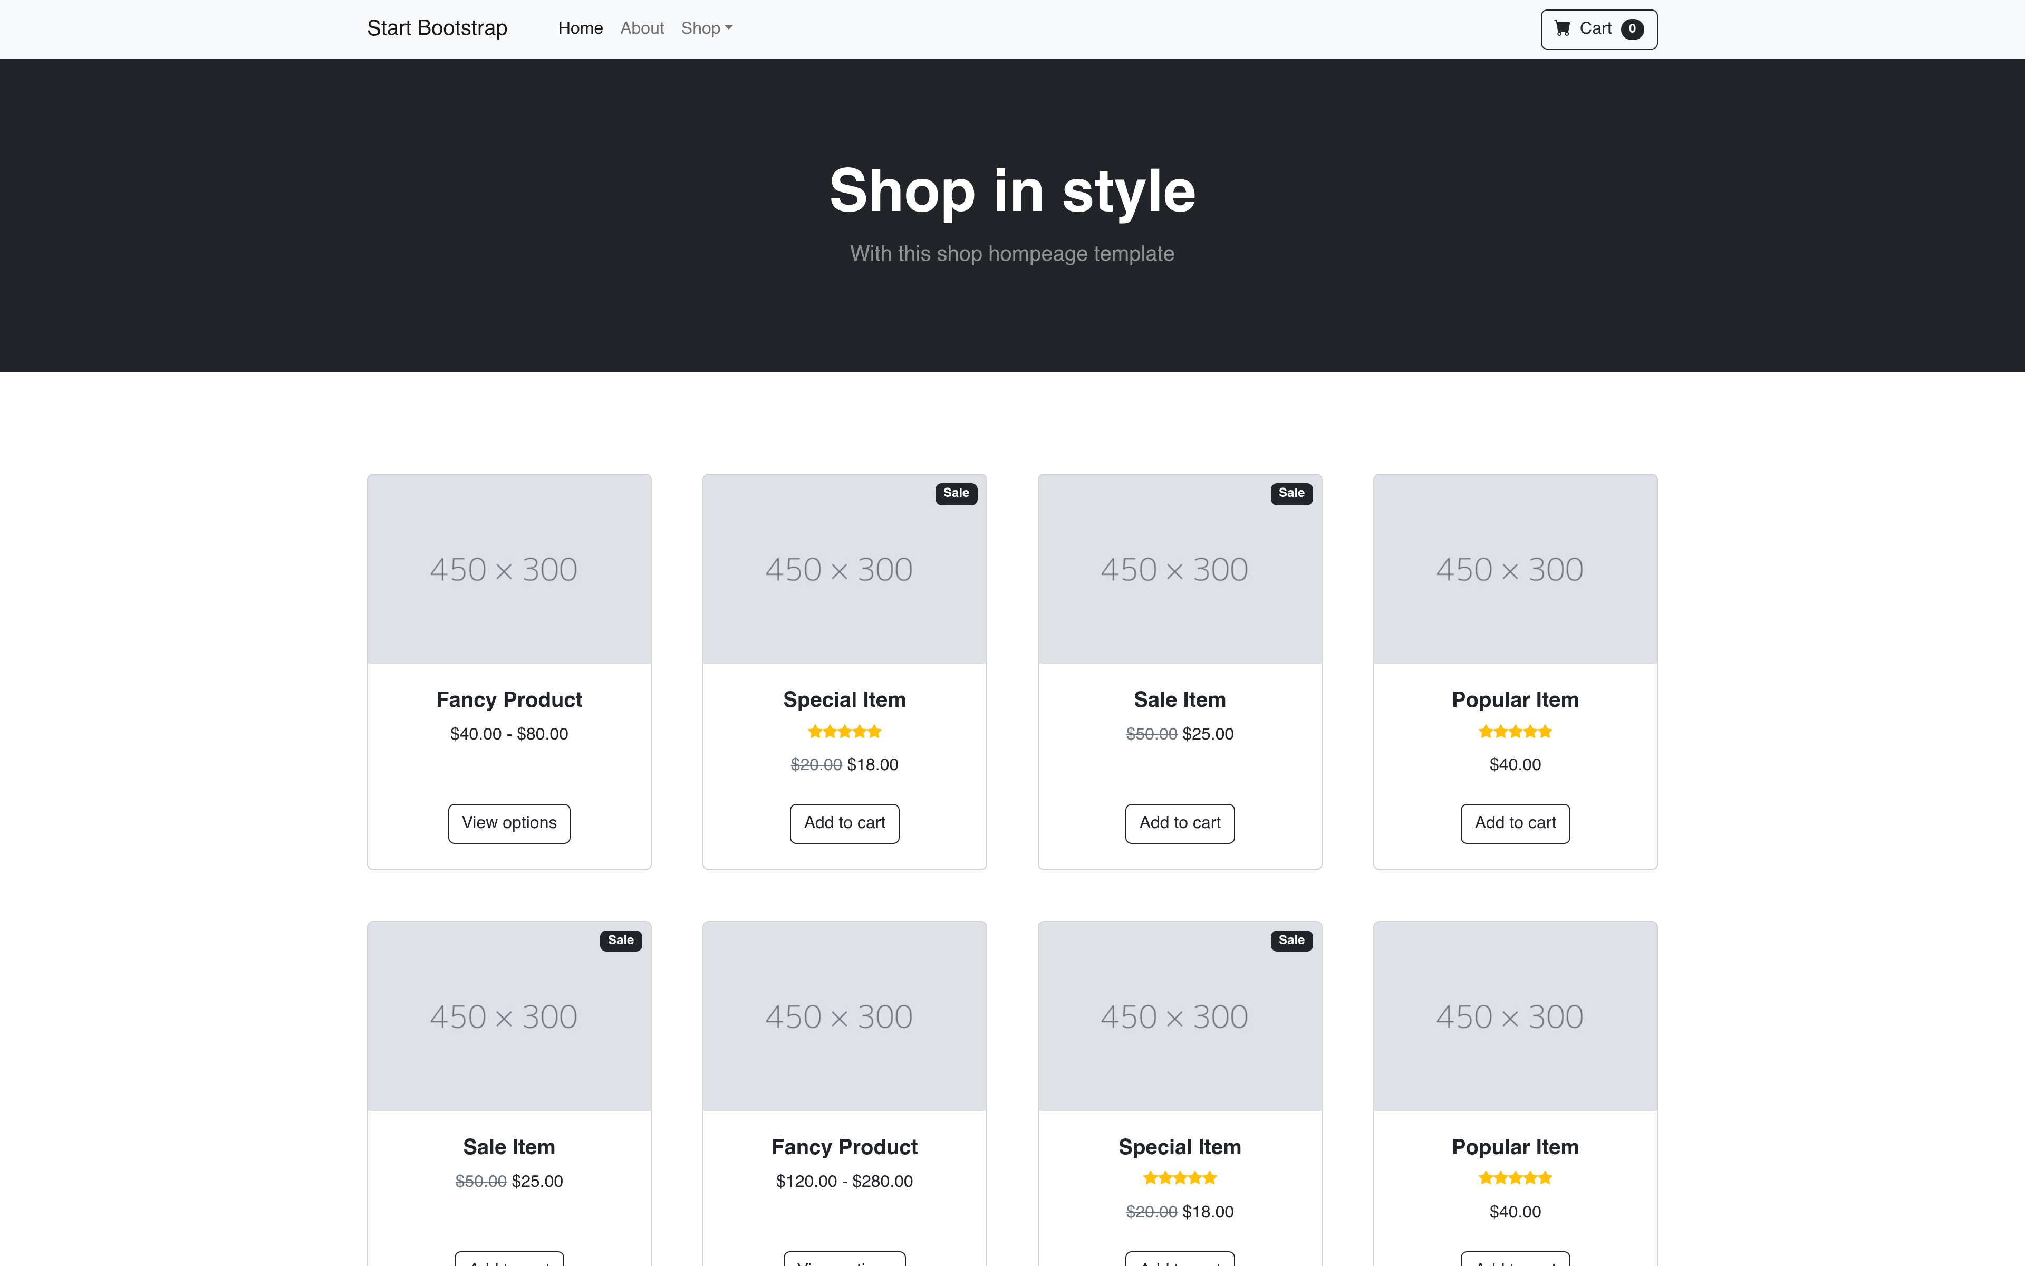The width and height of the screenshot is (2025, 1266).
Task: Click star rating under second-row Popular Item
Action: pos(1515,1178)
